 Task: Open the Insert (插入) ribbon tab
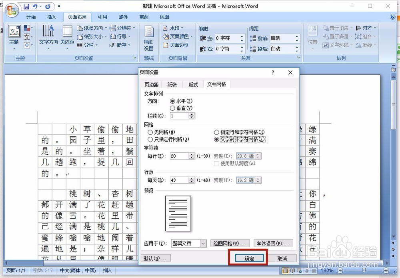point(52,17)
